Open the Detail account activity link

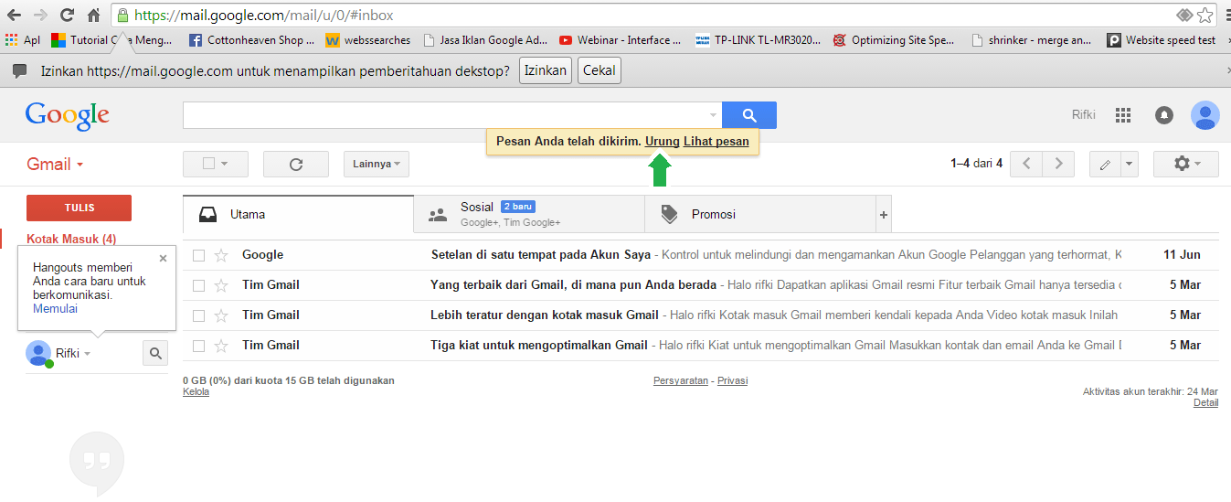[1205, 402]
